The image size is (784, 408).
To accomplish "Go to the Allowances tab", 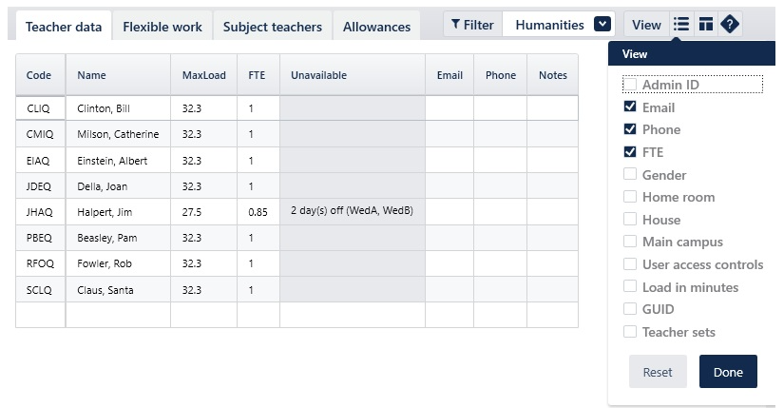I will (376, 27).
